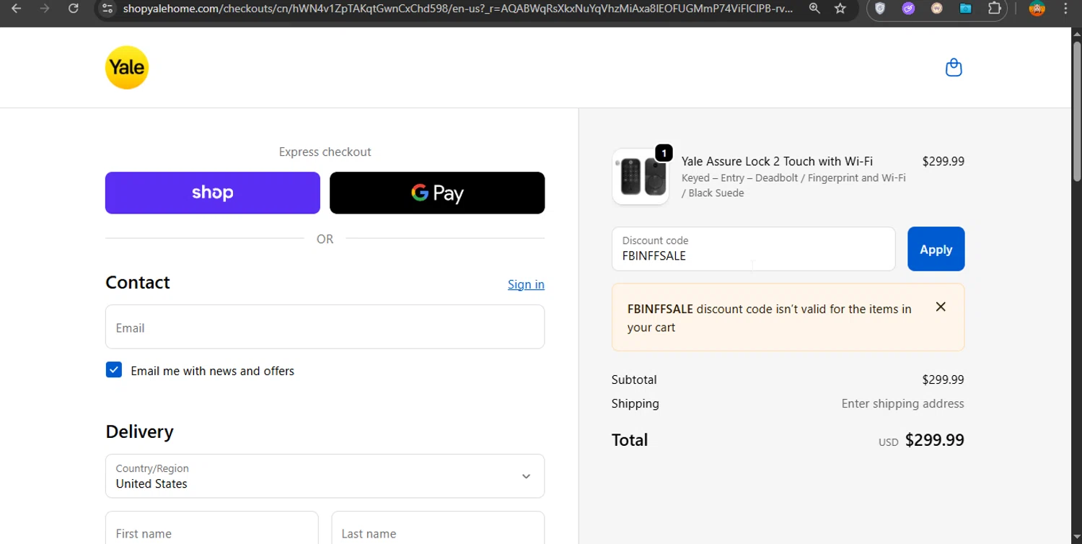Click the Yale logo

point(127,68)
